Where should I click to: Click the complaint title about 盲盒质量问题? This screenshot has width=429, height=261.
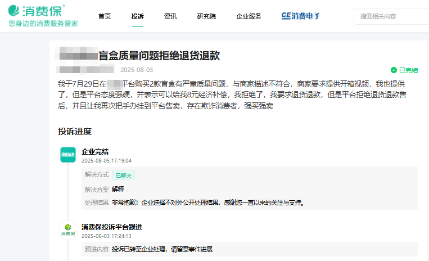pyautogui.click(x=159, y=55)
